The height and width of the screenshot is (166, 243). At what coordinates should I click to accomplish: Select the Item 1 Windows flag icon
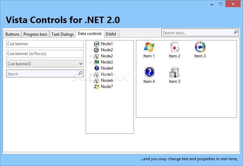click(x=149, y=47)
